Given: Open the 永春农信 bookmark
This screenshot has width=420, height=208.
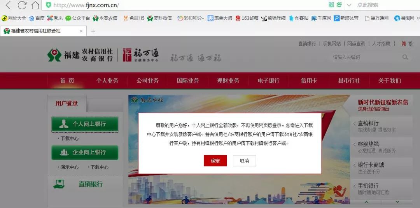Looking at the screenshot, I should 105,18.
